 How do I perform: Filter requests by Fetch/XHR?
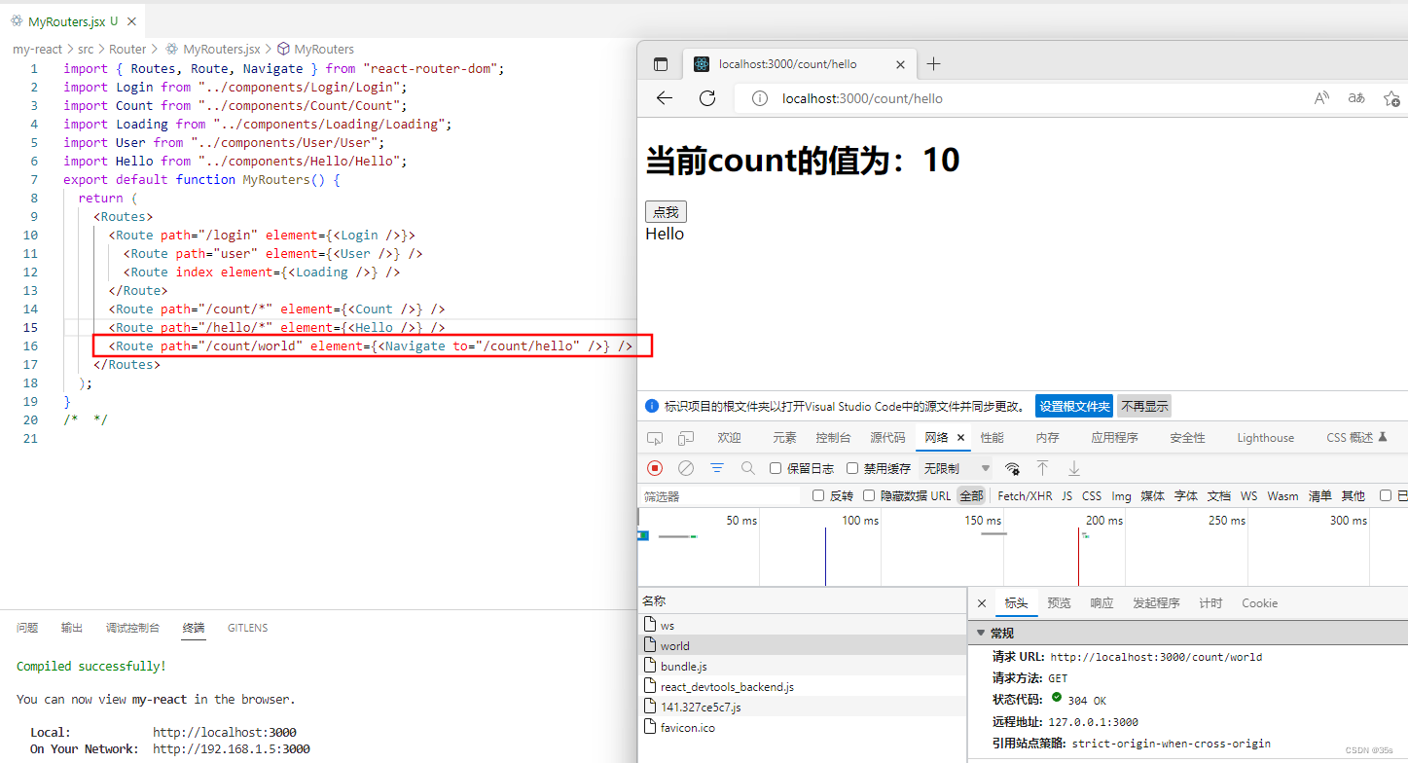pyautogui.click(x=1025, y=495)
